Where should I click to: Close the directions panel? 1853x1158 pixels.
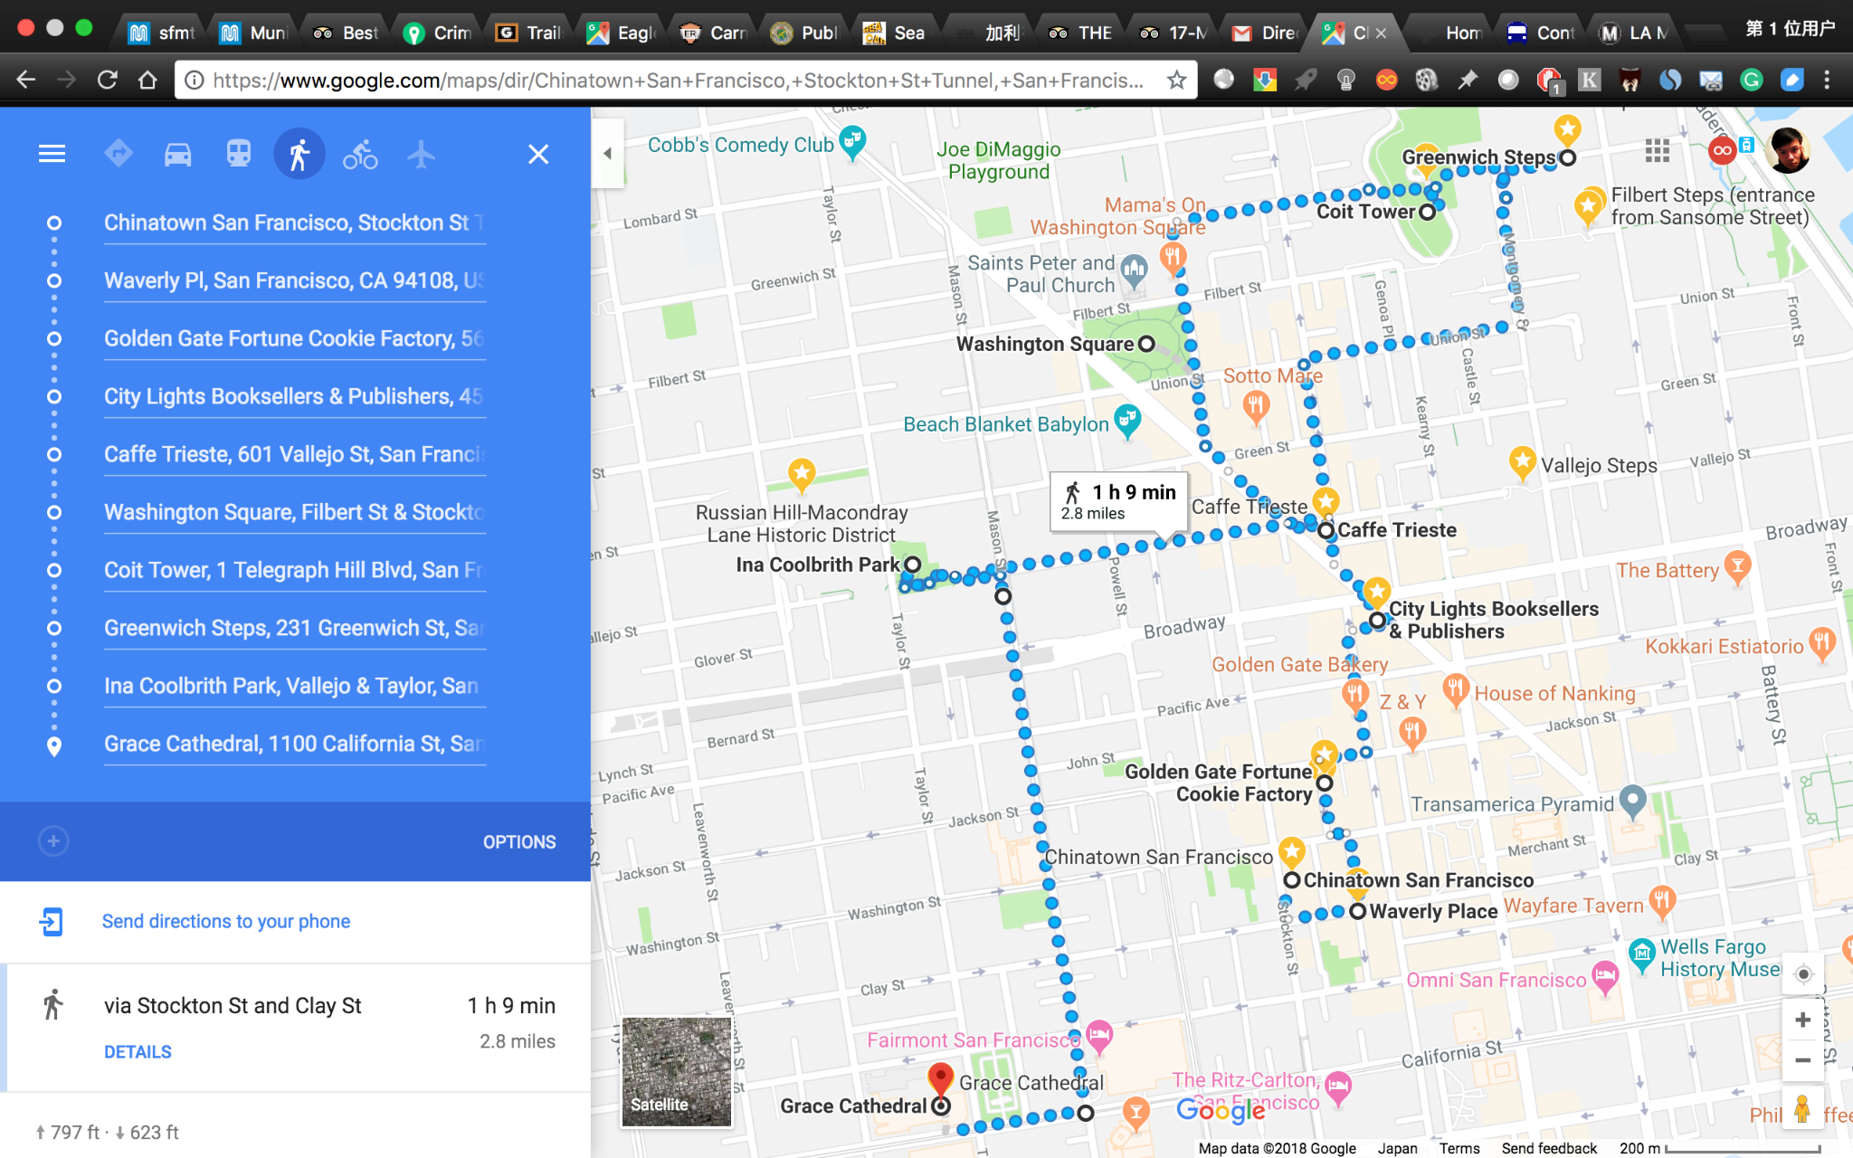538,155
